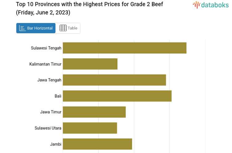Click the databoks logo
This screenshot has height=153, width=232.
tap(211, 5)
